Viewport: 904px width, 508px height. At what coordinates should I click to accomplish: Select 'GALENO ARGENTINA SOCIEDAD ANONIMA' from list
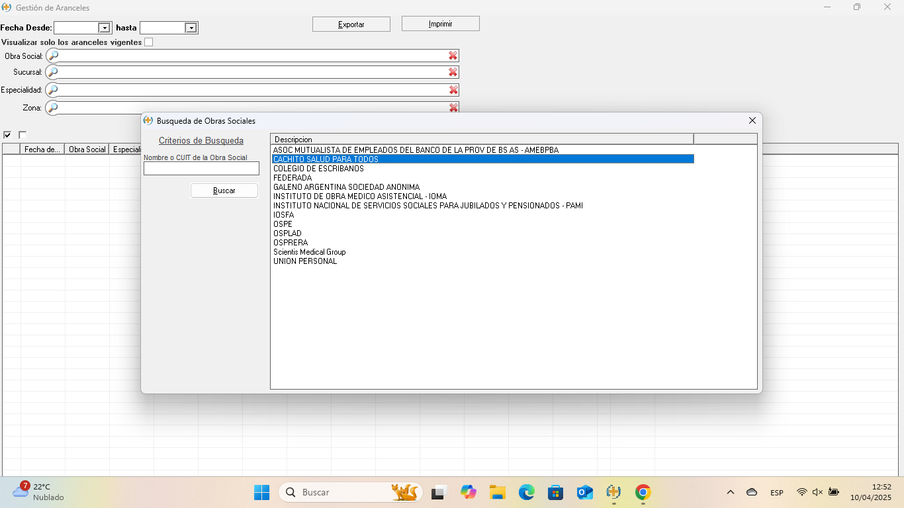coord(346,187)
